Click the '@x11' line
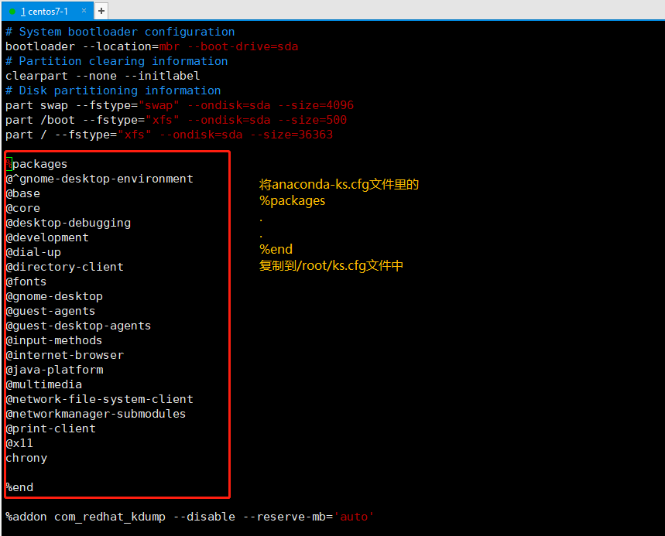 pos(19,443)
